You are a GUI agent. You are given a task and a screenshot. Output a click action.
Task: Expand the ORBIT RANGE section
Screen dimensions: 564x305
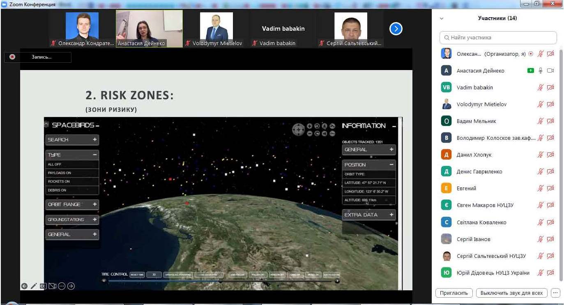(x=72, y=204)
